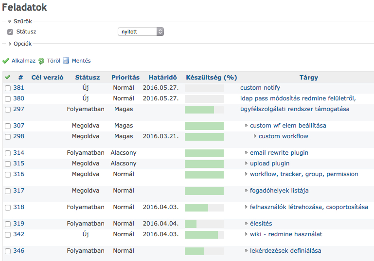Click the green check-all icon in table header
The width and height of the screenshot is (374, 261).
pyautogui.click(x=7, y=77)
